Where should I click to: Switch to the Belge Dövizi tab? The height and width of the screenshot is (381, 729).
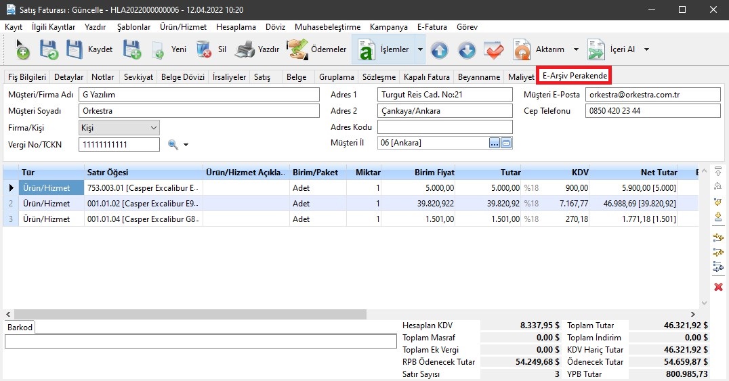point(183,77)
